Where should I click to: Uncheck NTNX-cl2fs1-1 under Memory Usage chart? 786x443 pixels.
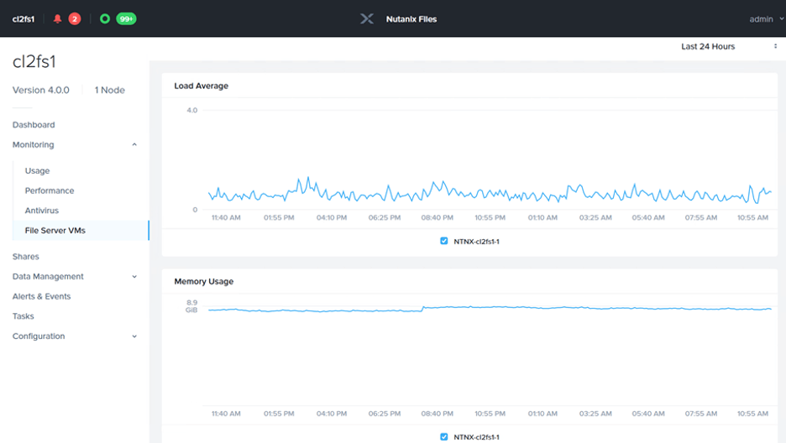(443, 436)
